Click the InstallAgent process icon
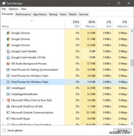Screen dimensions: 134x136 8,88
